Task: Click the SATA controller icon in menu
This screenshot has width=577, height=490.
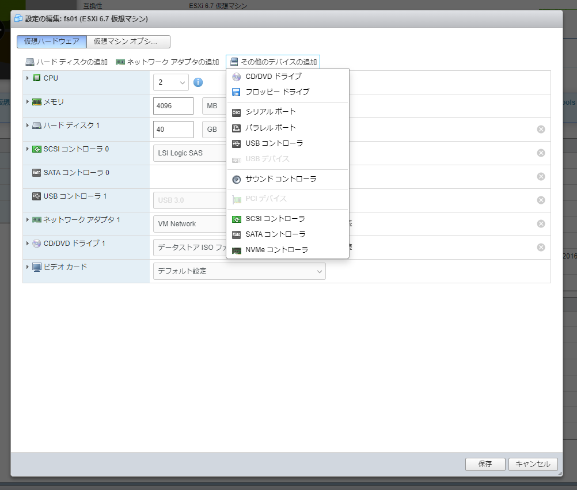Action: click(236, 234)
